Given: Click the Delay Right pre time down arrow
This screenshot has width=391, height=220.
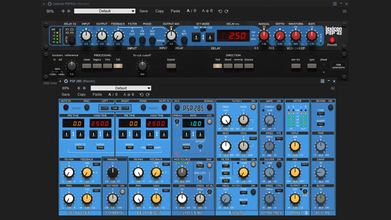Looking at the screenshot, I should point(136,134).
